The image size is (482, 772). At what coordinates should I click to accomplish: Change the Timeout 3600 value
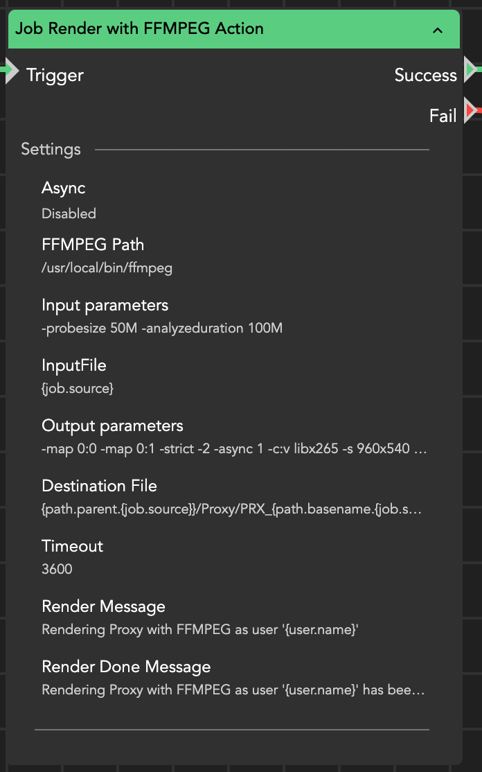click(57, 570)
